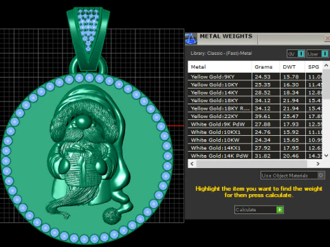Open the Use Object Materials dropdown
This screenshot has width=330, height=247.
293,176
